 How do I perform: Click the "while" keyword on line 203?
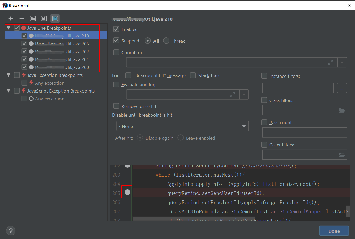[163, 175]
